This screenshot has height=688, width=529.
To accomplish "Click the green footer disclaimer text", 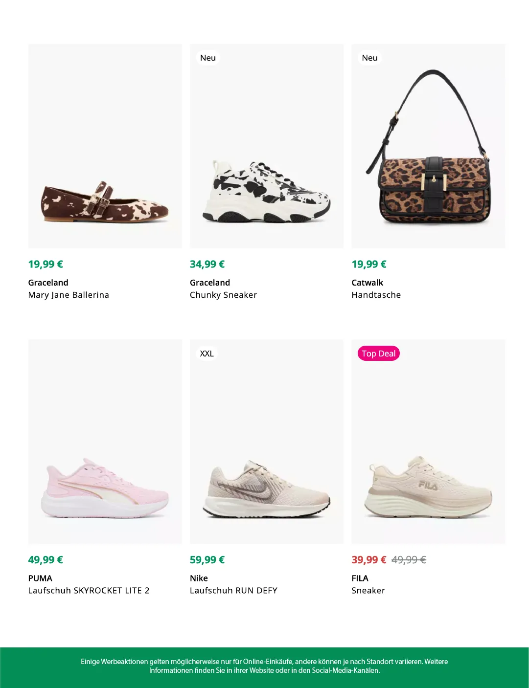I will click(x=264, y=666).
